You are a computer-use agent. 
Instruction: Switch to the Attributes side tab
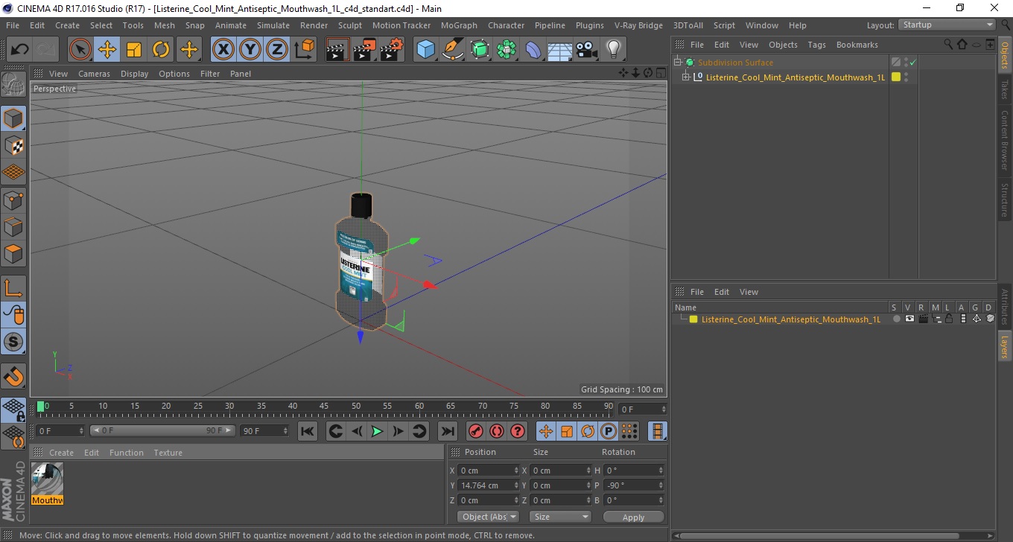1004,307
